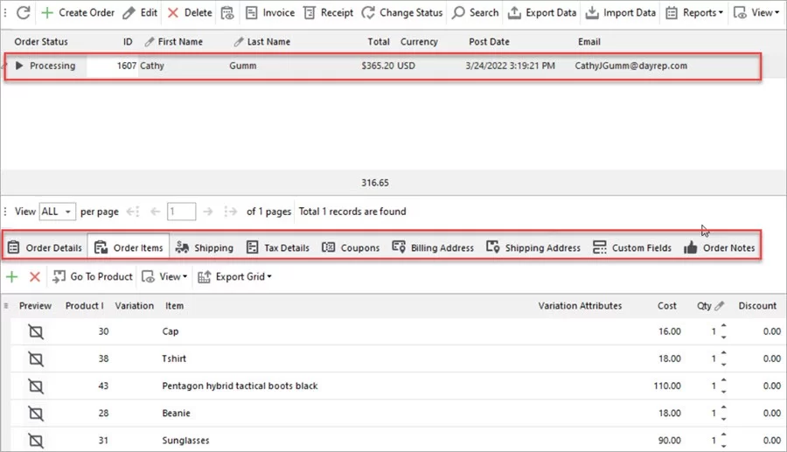This screenshot has width=787, height=452.
Task: Click Export Data in toolbar
Action: 542,13
